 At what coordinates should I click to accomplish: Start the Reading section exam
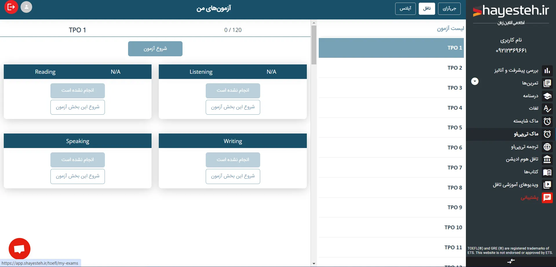click(78, 107)
